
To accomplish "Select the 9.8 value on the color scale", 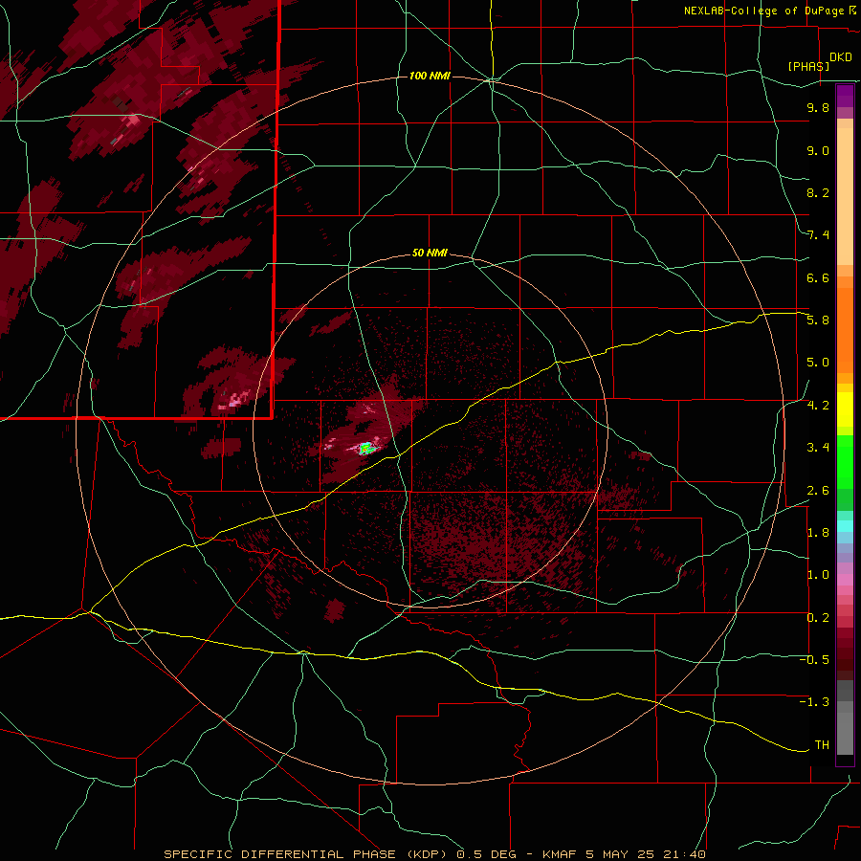I will [x=818, y=107].
